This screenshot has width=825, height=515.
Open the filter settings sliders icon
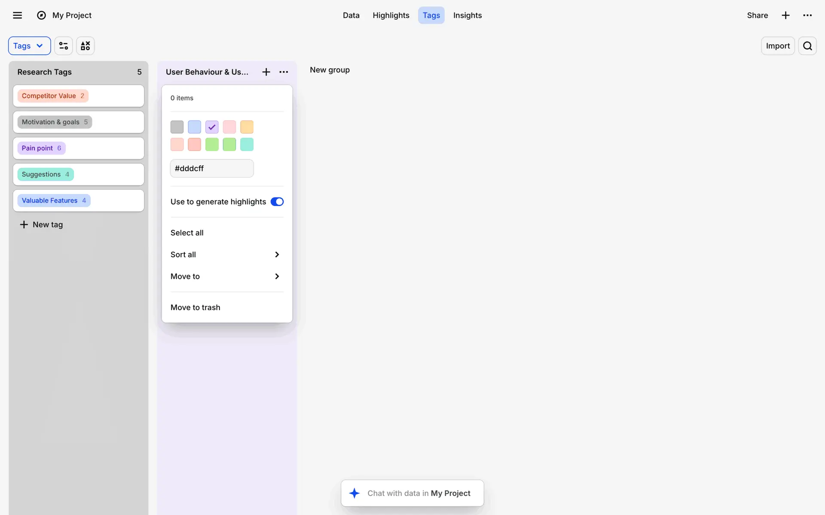click(x=64, y=46)
